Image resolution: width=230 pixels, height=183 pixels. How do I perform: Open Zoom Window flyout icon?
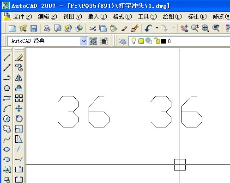(x=206, y=28)
